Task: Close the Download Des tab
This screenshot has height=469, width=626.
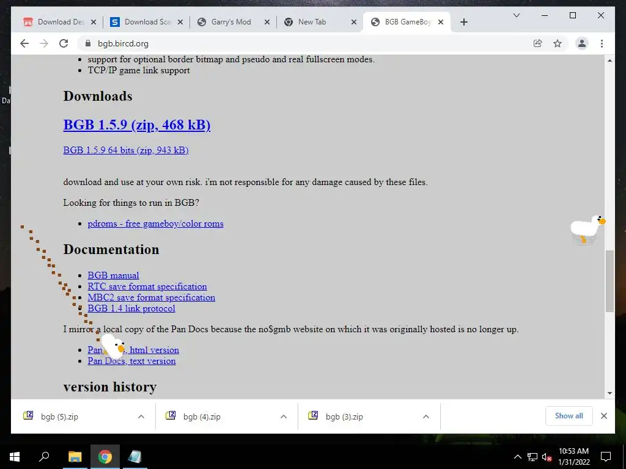Action: 94,22
